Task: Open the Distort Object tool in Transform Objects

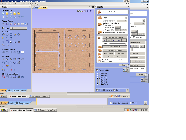Action: [19, 52]
